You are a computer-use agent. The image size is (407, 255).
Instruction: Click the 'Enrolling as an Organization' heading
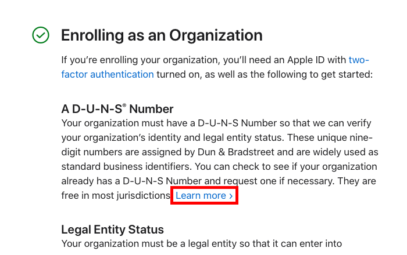162,35
